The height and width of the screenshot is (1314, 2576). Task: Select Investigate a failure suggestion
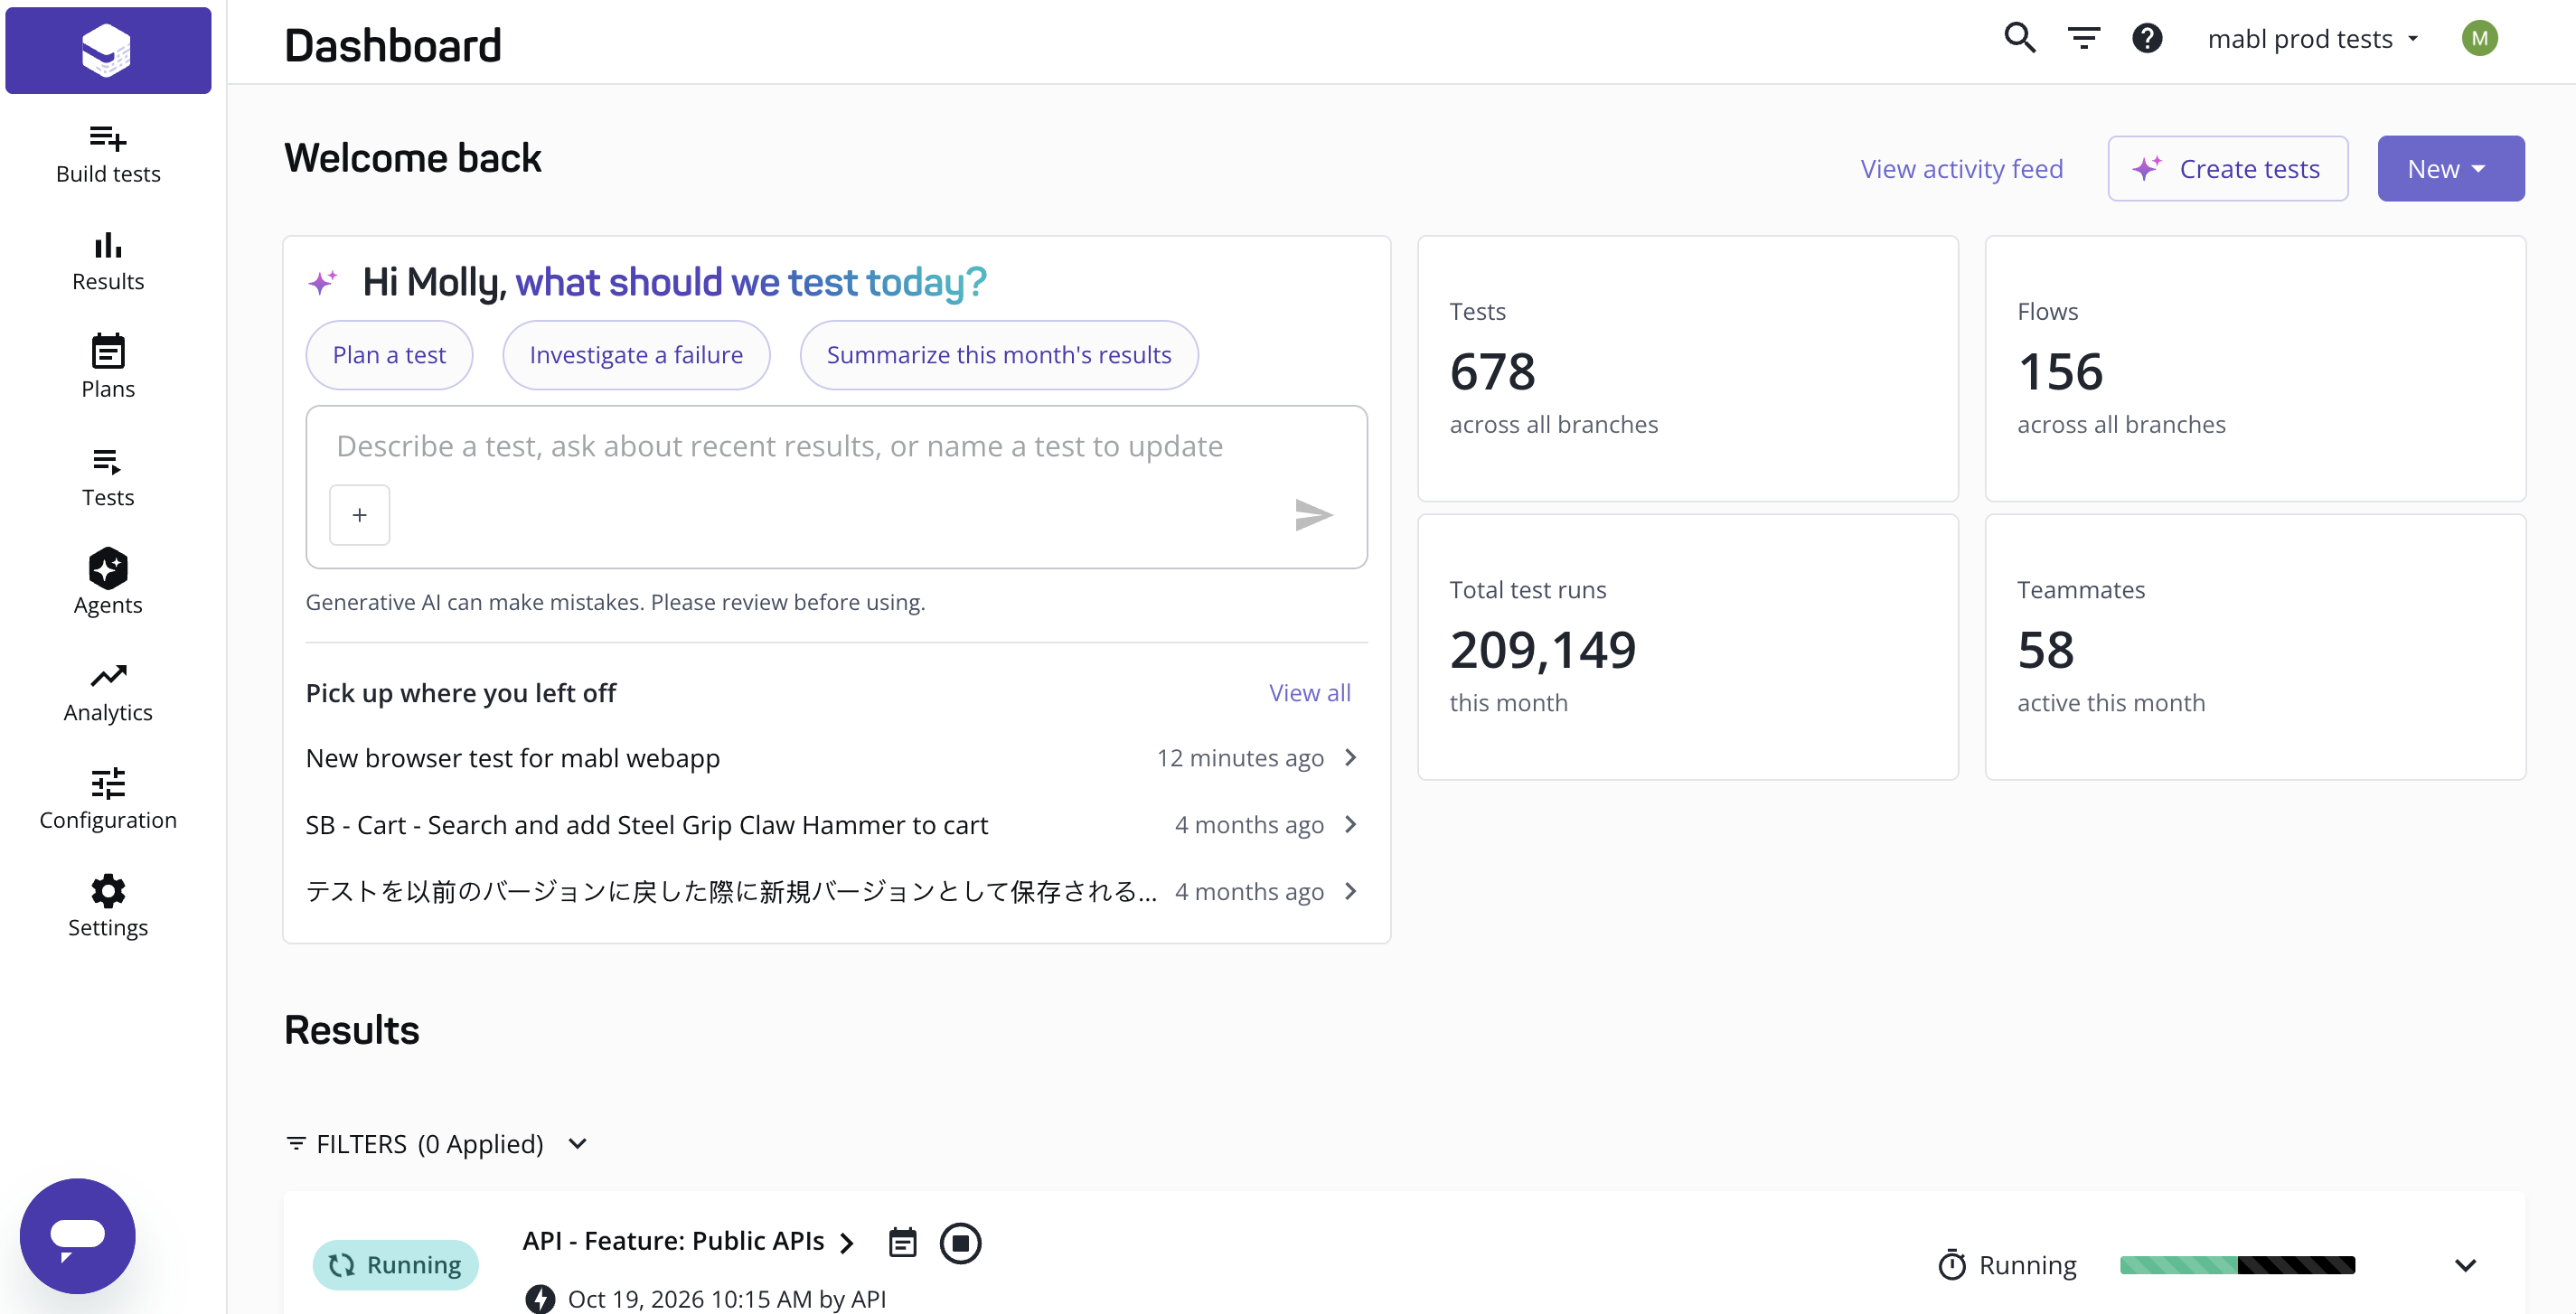[x=636, y=355]
